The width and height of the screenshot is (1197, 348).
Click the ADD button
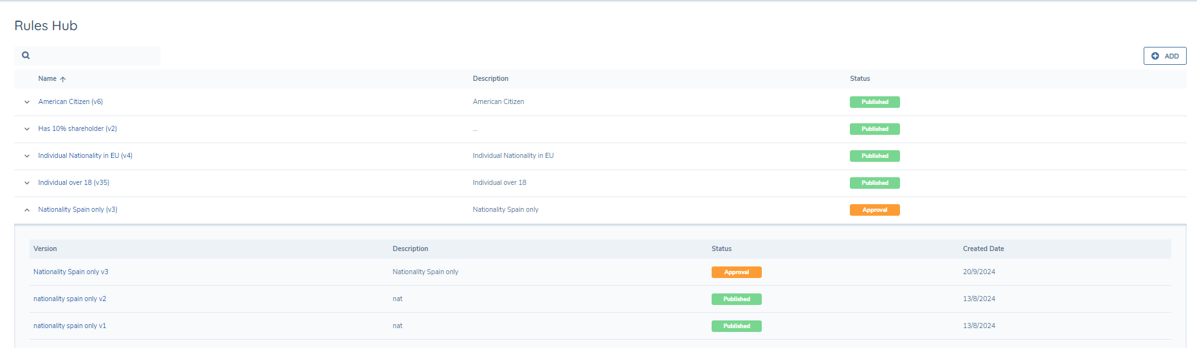tap(1164, 56)
